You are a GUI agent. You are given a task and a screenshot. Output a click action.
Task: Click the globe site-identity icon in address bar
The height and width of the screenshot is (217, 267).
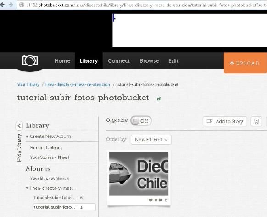click(x=22, y=5)
